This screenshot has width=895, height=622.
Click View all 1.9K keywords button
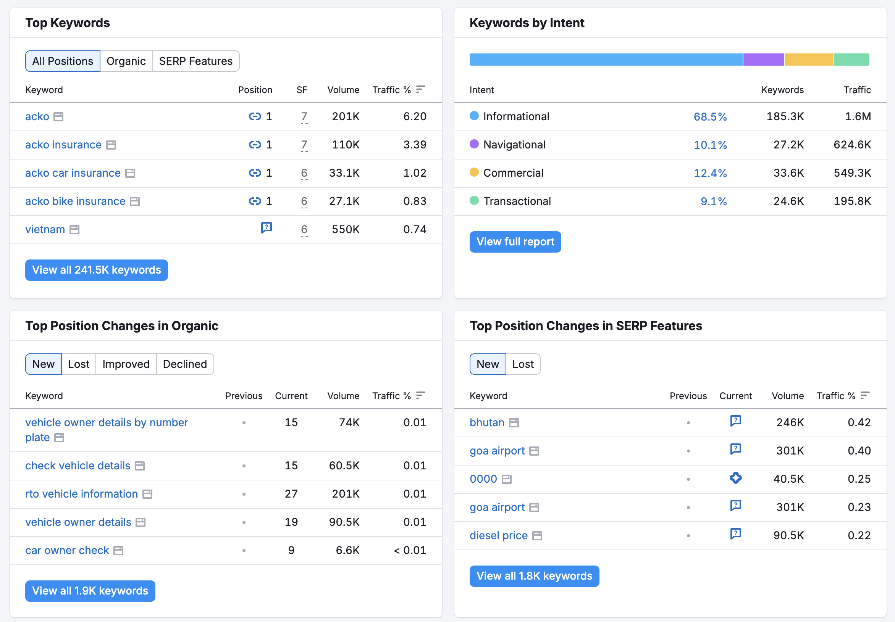tap(90, 591)
